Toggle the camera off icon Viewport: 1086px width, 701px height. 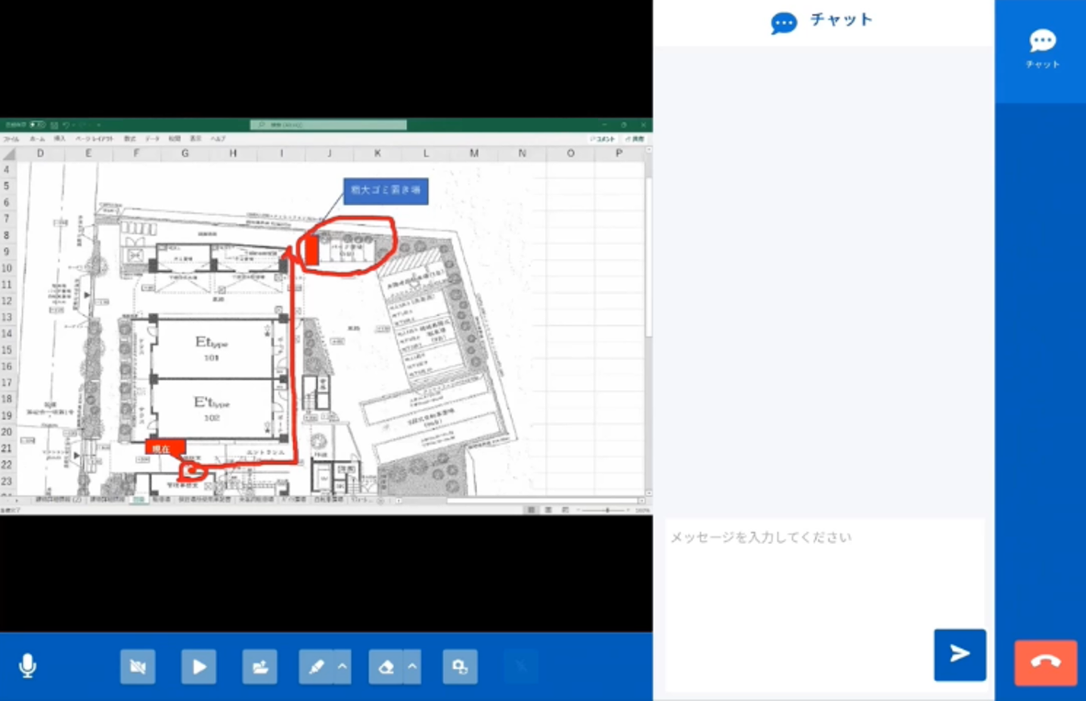tap(138, 666)
